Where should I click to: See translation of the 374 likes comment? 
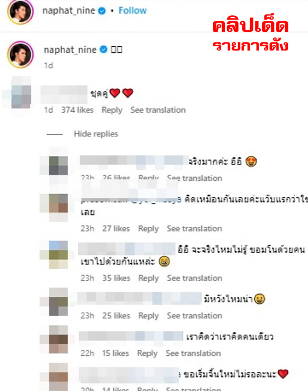(x=158, y=110)
